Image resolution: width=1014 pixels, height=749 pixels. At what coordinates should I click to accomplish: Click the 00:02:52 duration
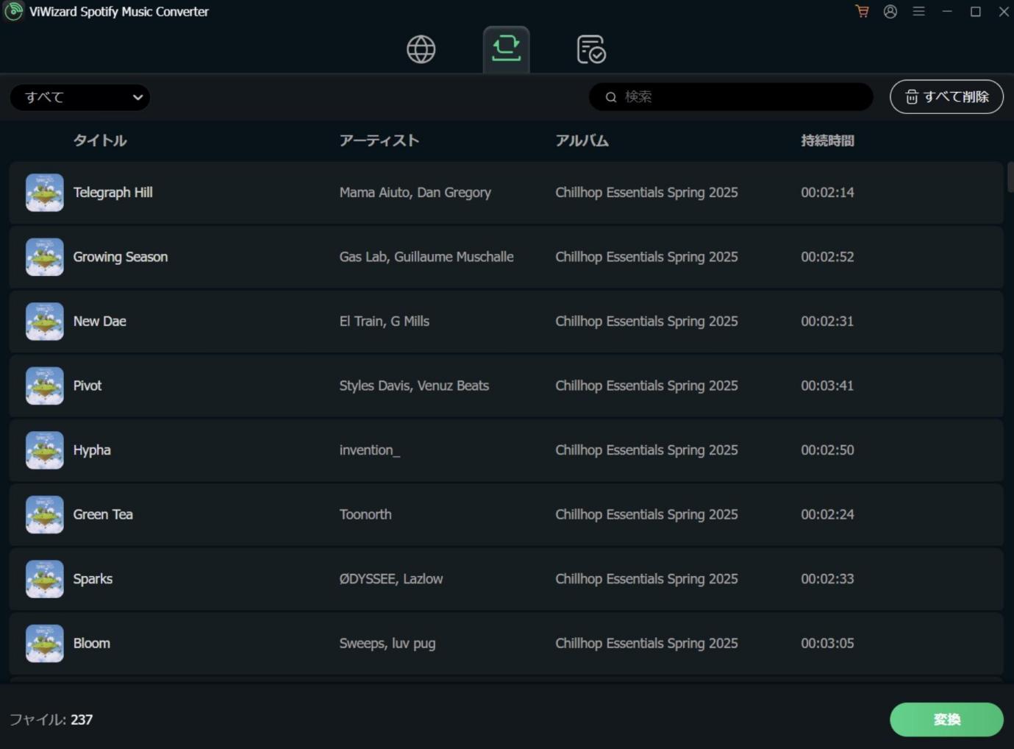[827, 257]
